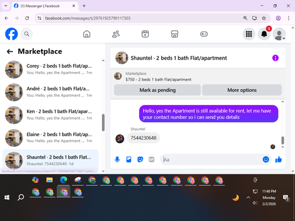Bookmark this page with the star
The height and width of the screenshot is (221, 295).
pos(264,18)
